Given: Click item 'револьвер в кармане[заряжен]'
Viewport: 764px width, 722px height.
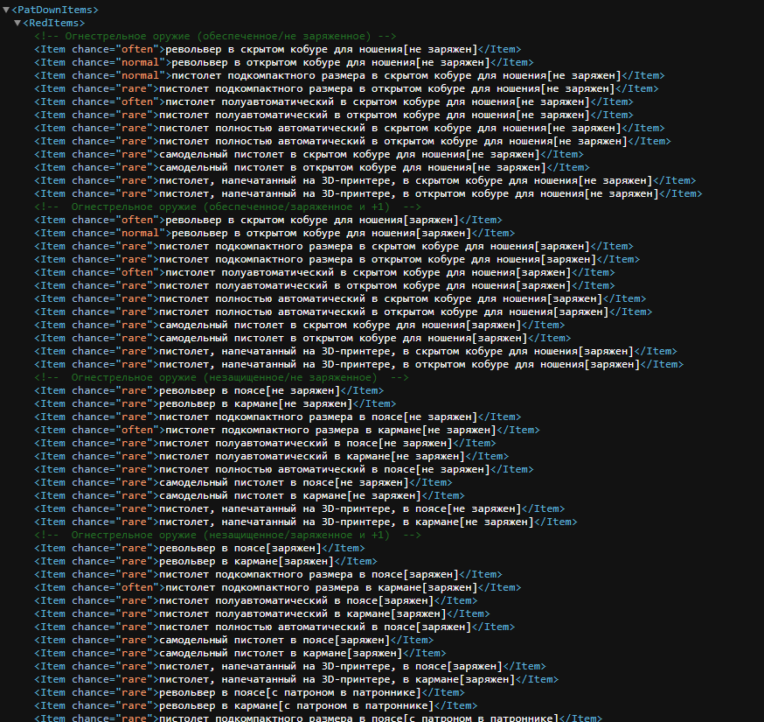Looking at the screenshot, I should point(244,561).
